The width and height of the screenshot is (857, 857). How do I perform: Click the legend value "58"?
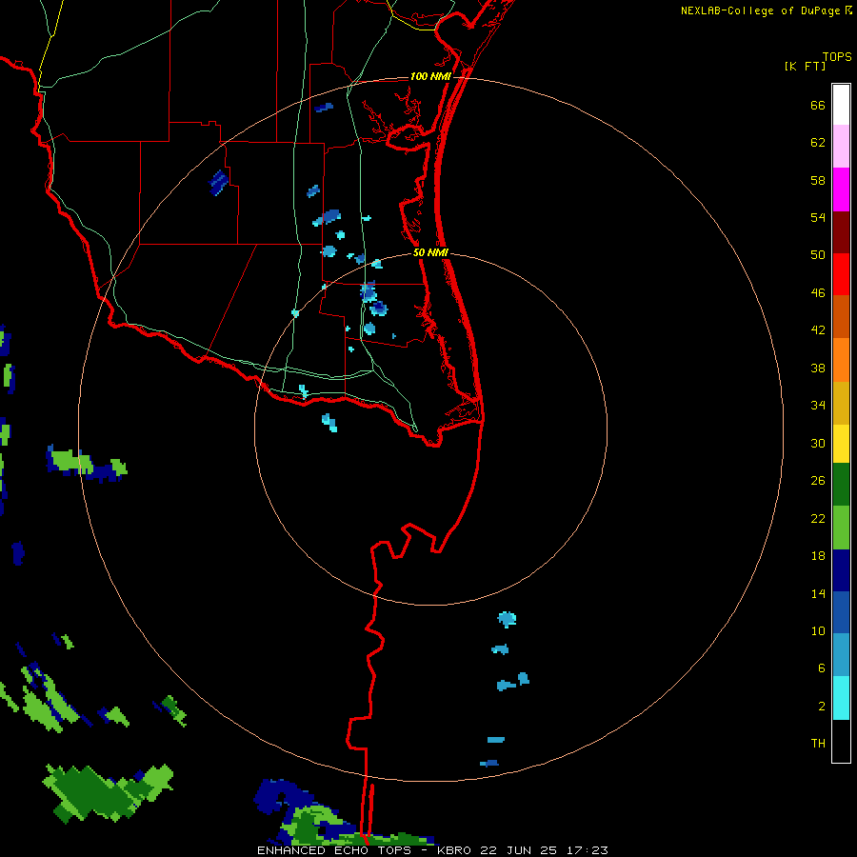[818, 180]
